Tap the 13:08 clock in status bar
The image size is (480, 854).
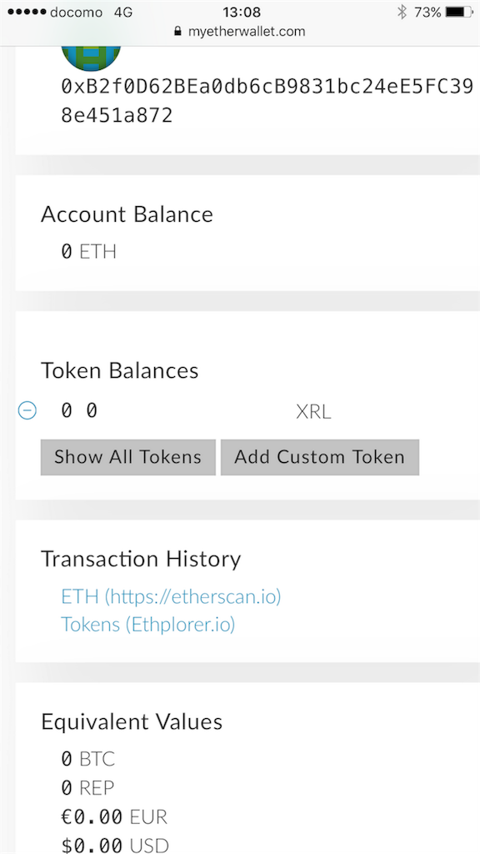242,12
